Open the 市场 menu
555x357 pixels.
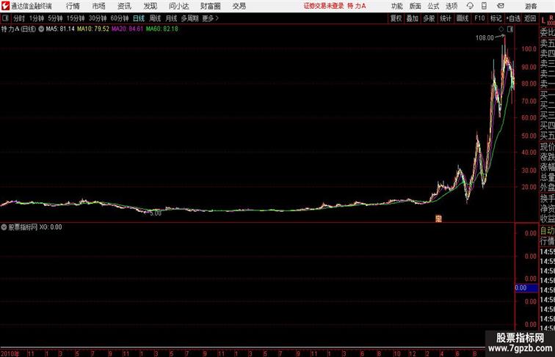click(99, 6)
